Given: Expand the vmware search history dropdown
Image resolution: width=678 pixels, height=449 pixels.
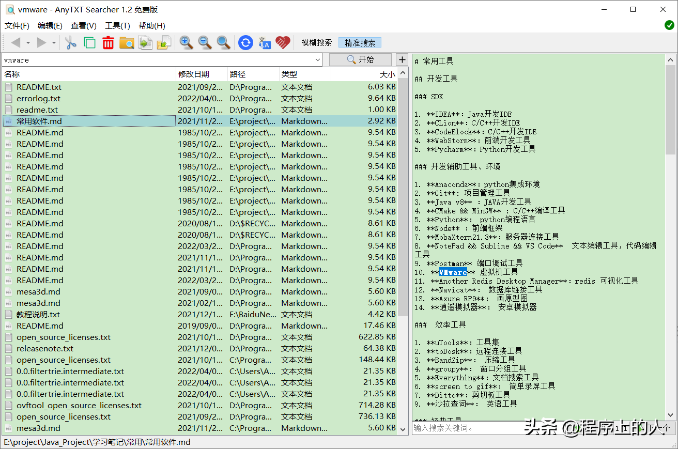Looking at the screenshot, I should (x=317, y=60).
